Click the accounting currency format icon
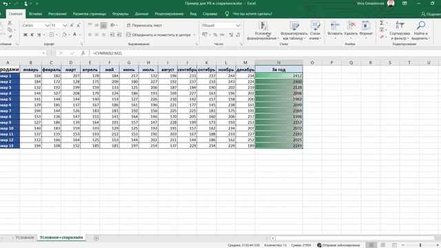441x248 pixels. pyautogui.click(x=205, y=34)
